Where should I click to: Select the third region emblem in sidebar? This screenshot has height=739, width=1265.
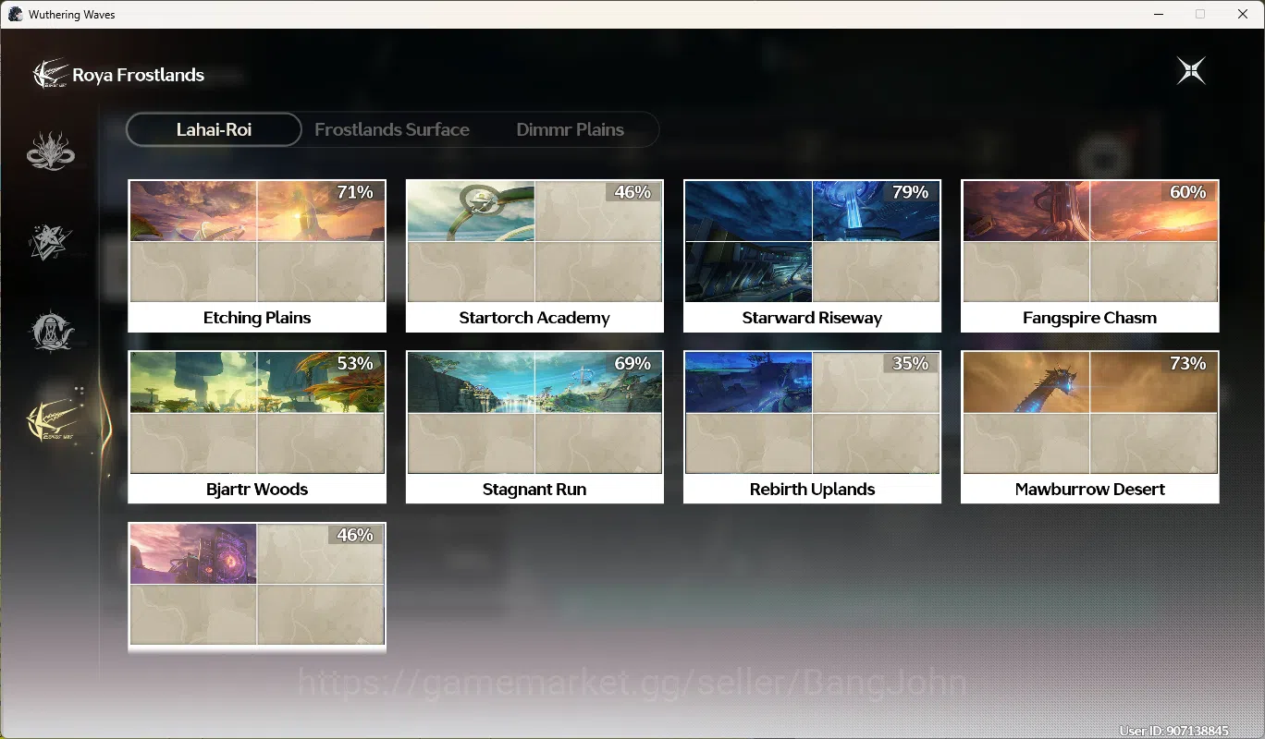[51, 331]
